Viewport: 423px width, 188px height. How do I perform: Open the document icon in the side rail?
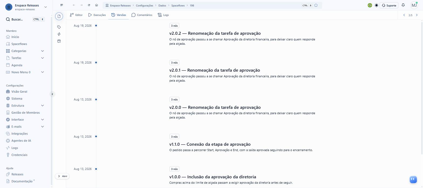pyautogui.click(x=59, y=16)
